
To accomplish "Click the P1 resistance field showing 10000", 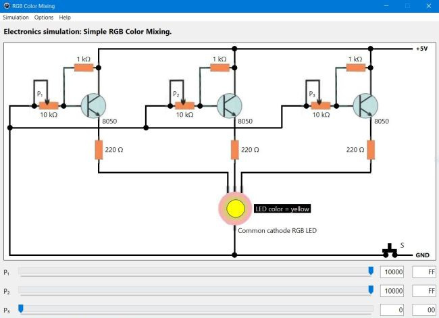I will click(x=392, y=272).
